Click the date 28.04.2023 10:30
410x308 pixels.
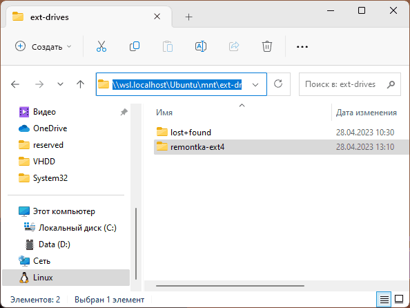pos(365,133)
